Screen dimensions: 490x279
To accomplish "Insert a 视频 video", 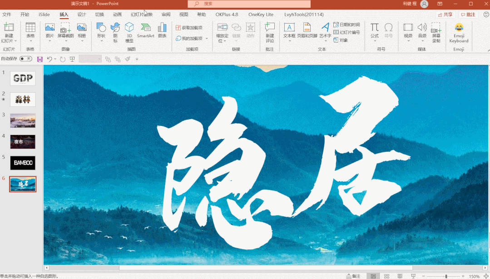I will click(408, 33).
